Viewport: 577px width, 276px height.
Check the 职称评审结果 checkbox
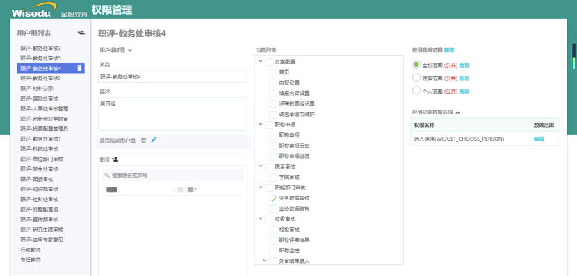click(x=273, y=241)
